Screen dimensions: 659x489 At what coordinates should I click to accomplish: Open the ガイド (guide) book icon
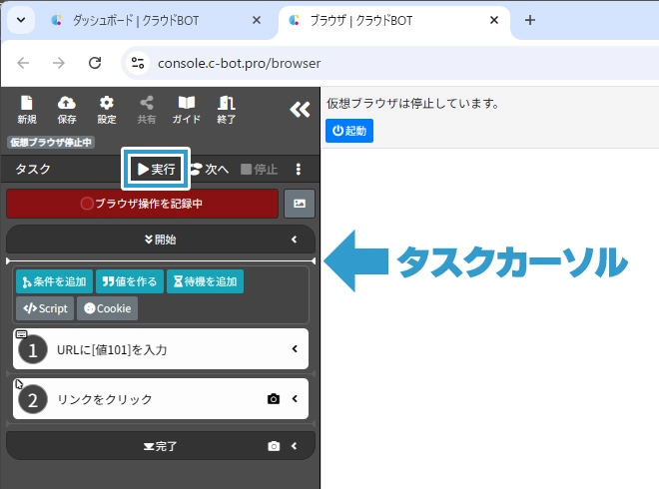(x=186, y=109)
